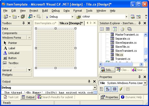Toggle Alphabetic sort in Properties
The width and height of the screenshot is (149, 106).
pyautogui.click(x=108, y=89)
